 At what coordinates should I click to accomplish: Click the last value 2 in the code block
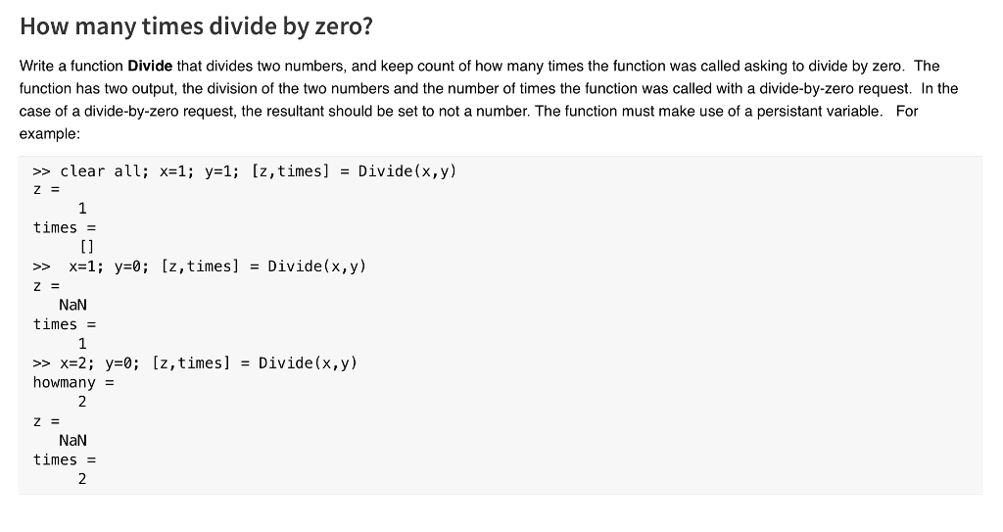[82, 479]
